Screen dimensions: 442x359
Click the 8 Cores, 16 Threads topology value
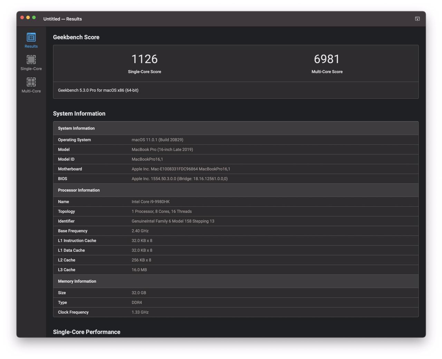(162, 211)
